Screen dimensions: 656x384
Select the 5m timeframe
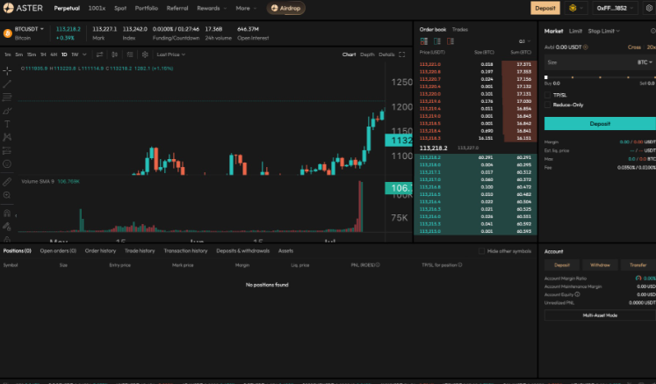point(18,54)
